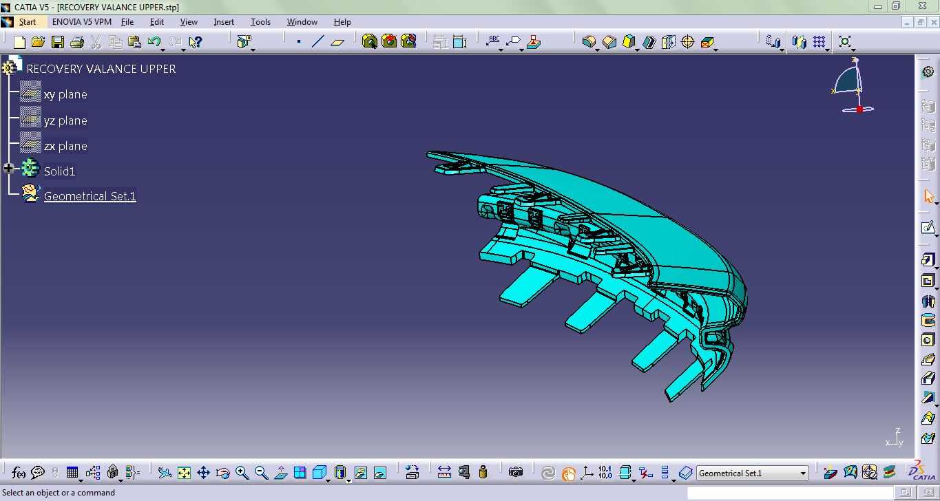940x501 pixels.
Task: Print the document with the printer icon
Action: (77, 42)
